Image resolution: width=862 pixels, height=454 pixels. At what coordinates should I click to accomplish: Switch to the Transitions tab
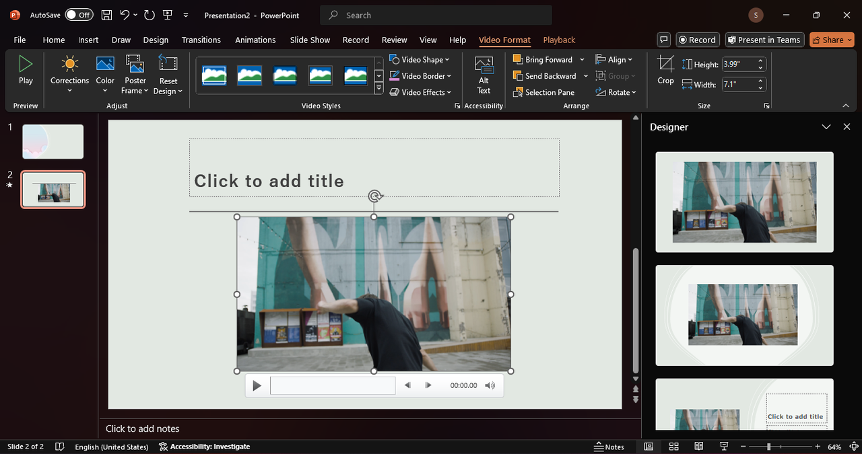(x=201, y=40)
